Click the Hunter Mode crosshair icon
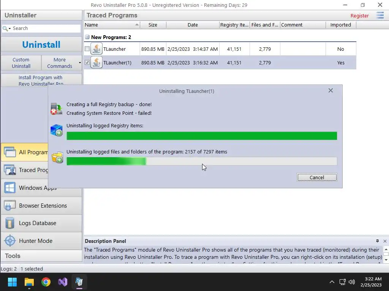Screen dimensions: 389x291 click(10, 241)
